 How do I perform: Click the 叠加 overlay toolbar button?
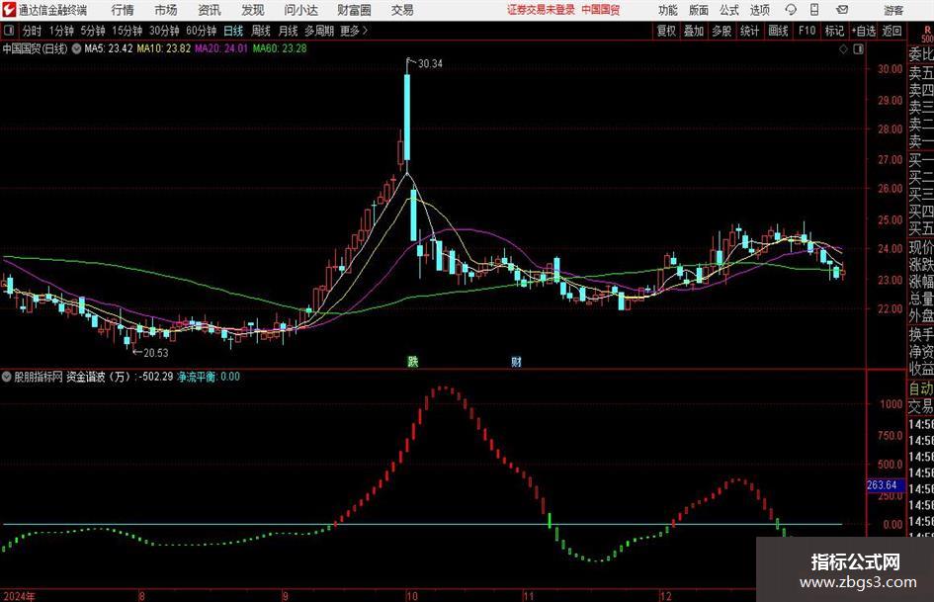[694, 31]
